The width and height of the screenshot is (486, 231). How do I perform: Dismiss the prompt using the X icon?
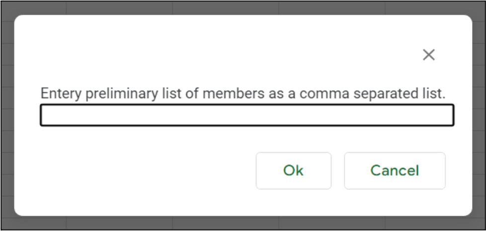pyautogui.click(x=429, y=55)
